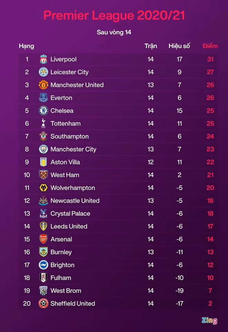Click the Liverpool club crest
This screenshot has height=332, width=228.
click(x=43, y=59)
